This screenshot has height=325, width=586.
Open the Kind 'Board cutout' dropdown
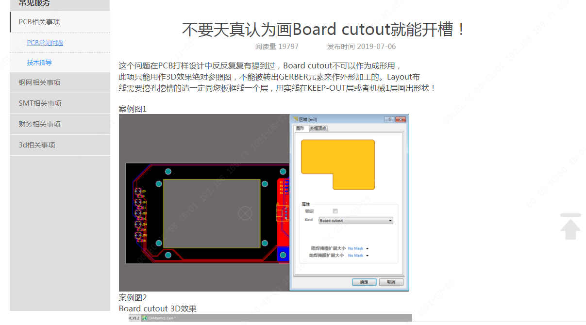click(x=355, y=221)
